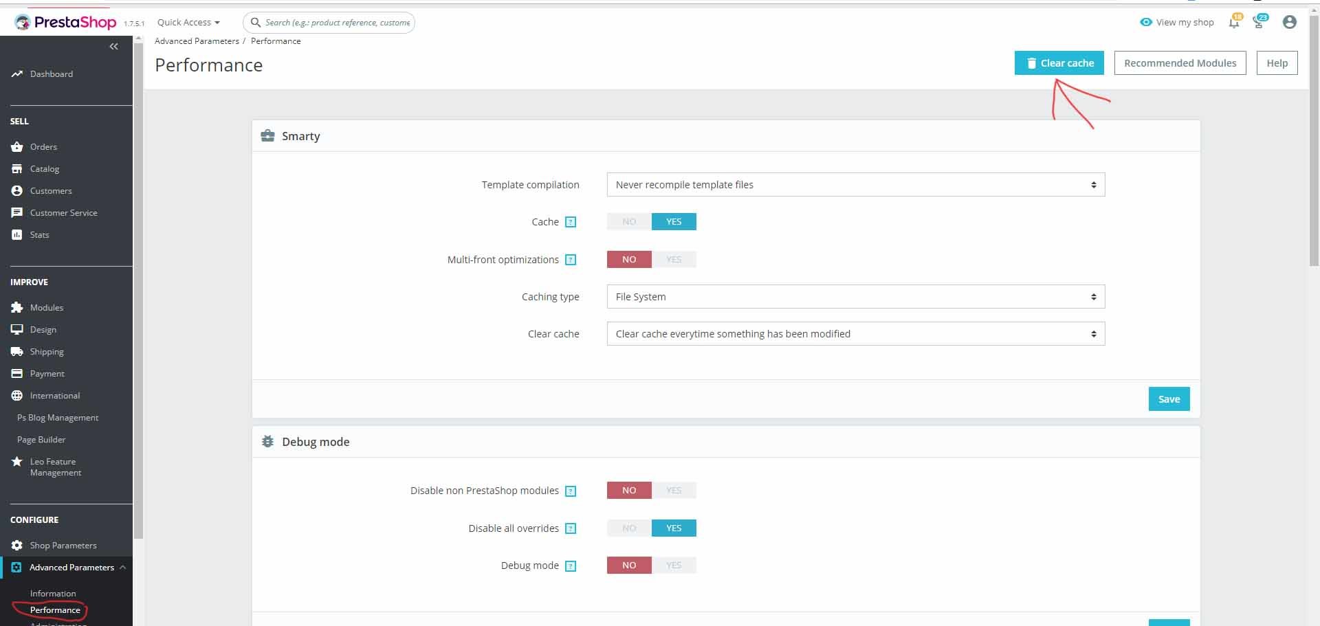Viewport: 1320px width, 626px height.
Task: Save the Smarty settings
Action: point(1169,399)
